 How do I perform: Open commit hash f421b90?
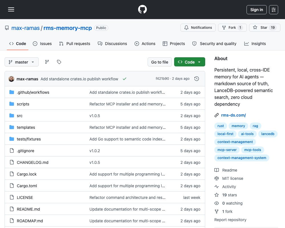click(162, 79)
